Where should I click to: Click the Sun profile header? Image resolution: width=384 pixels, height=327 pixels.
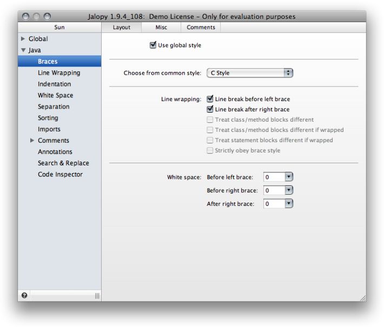(x=59, y=28)
